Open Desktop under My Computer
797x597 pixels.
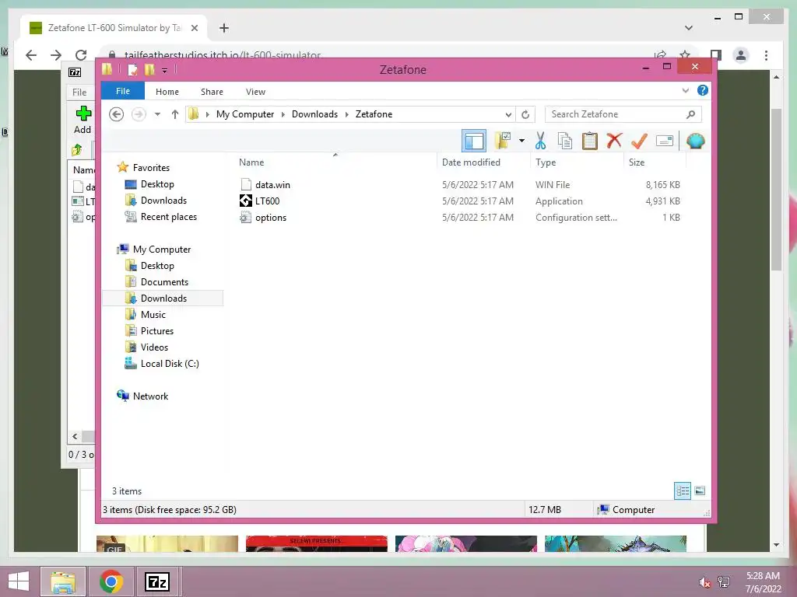(x=157, y=266)
